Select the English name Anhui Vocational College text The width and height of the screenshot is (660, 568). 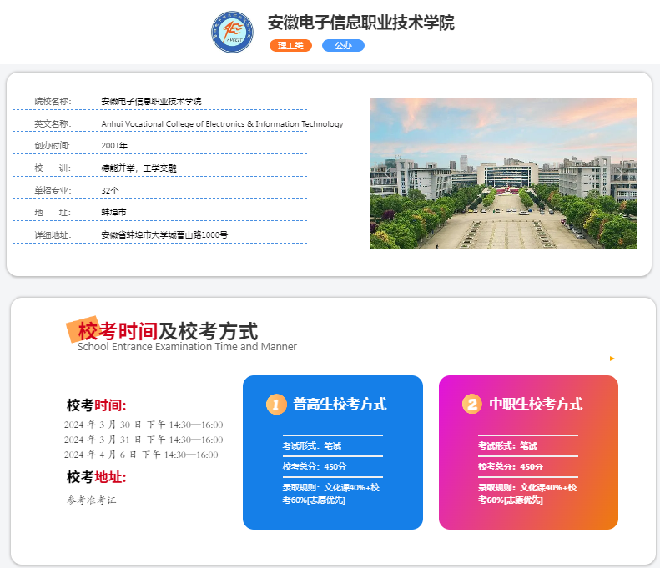(x=222, y=124)
